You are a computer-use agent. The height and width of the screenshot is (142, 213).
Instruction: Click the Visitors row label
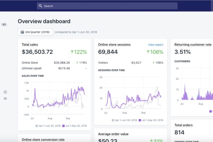point(103,63)
